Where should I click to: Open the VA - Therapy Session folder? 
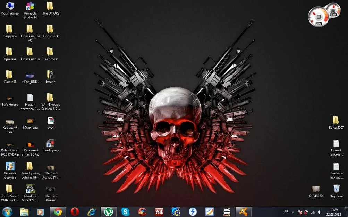[51, 102]
